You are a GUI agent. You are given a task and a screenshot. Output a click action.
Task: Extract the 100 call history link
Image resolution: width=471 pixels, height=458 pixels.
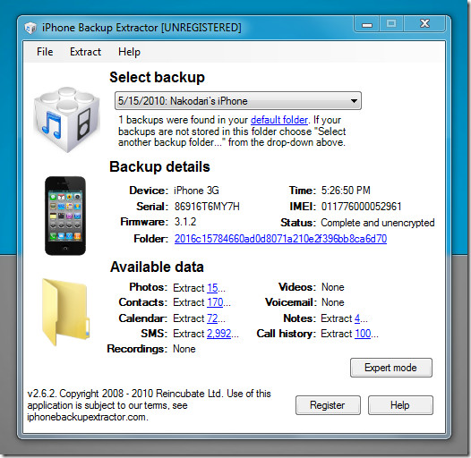(363, 334)
